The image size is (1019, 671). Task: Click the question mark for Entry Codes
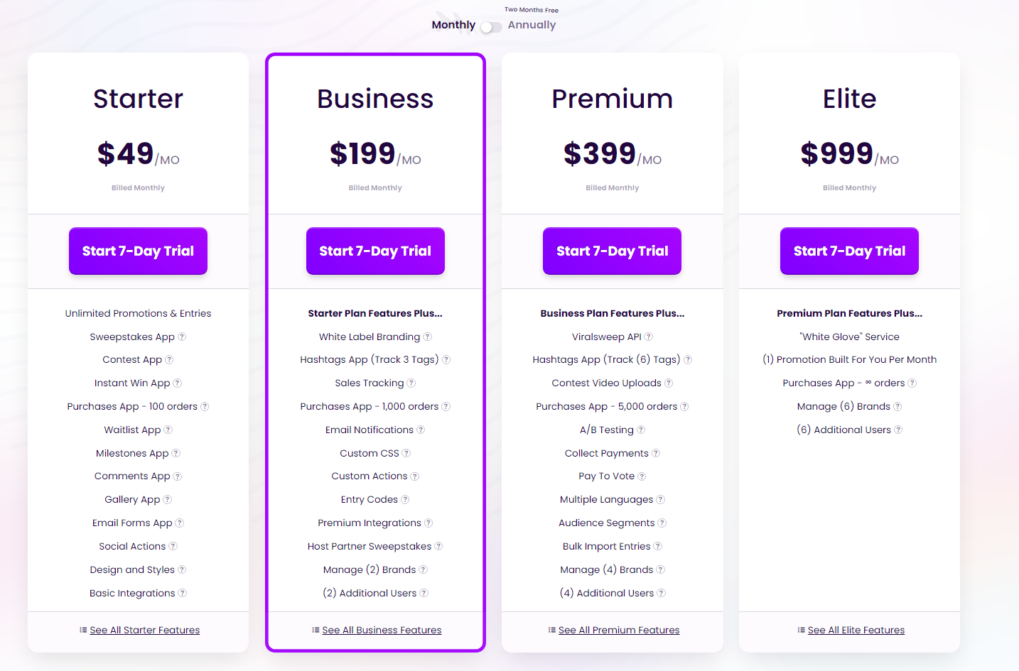pyautogui.click(x=405, y=499)
